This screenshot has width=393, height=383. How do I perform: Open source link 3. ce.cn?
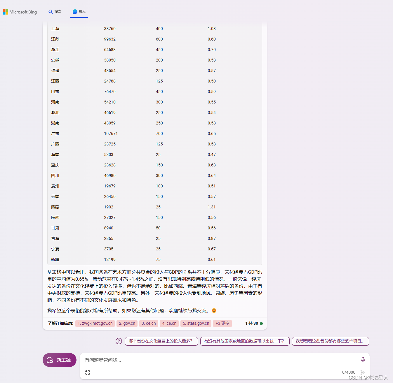pyautogui.click(x=149, y=323)
